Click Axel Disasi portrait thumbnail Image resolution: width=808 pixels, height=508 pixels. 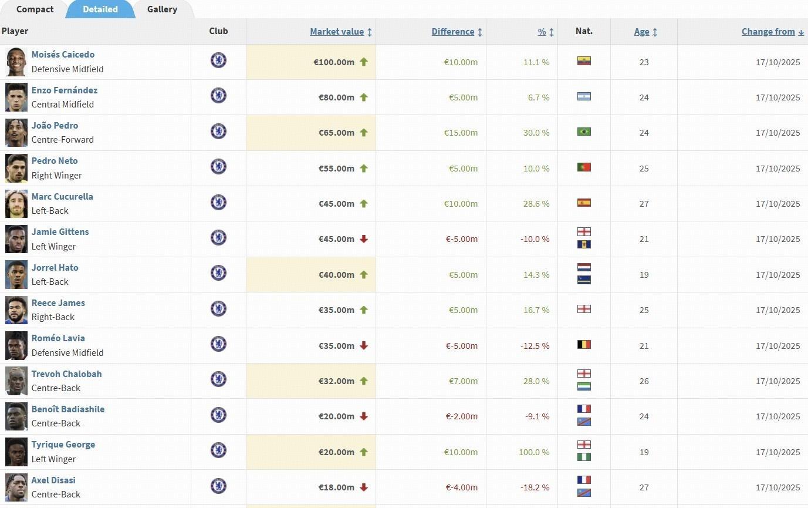16,487
